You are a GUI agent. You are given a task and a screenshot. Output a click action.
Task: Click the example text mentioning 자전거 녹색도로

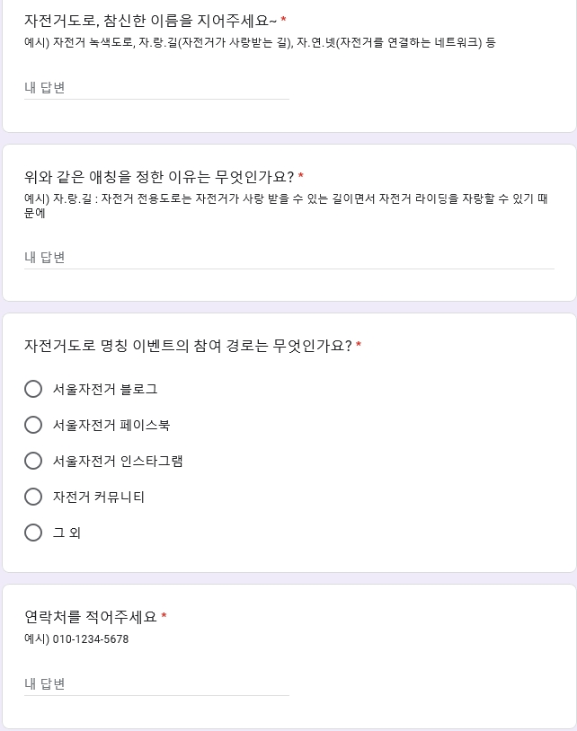260,43
